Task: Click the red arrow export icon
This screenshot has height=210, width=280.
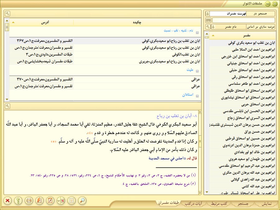Action: pyautogui.click(x=63, y=201)
